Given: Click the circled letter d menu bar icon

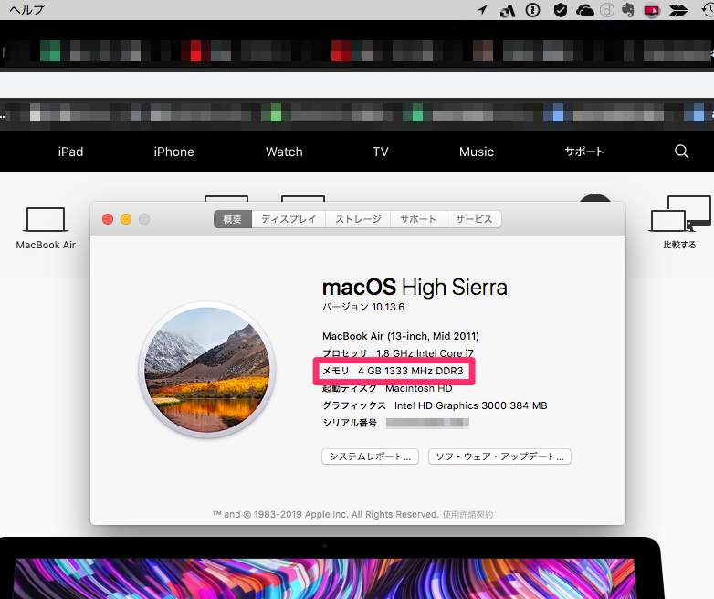Looking at the screenshot, I should point(607,10).
